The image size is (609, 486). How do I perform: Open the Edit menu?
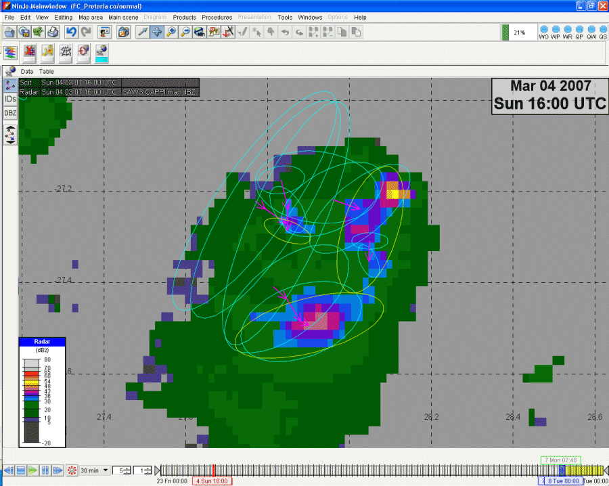(25, 18)
